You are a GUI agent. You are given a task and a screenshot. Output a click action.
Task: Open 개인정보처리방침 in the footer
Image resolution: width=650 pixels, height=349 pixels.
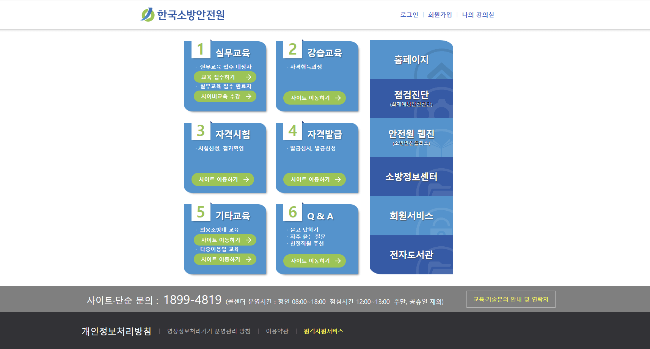116,331
